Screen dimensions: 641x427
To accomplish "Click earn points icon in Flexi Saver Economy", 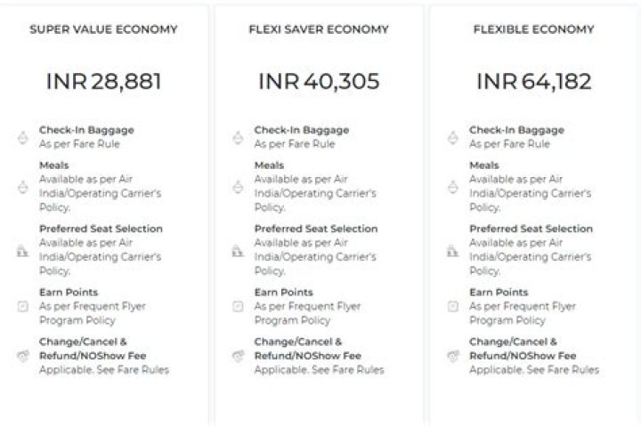I will (x=238, y=306).
